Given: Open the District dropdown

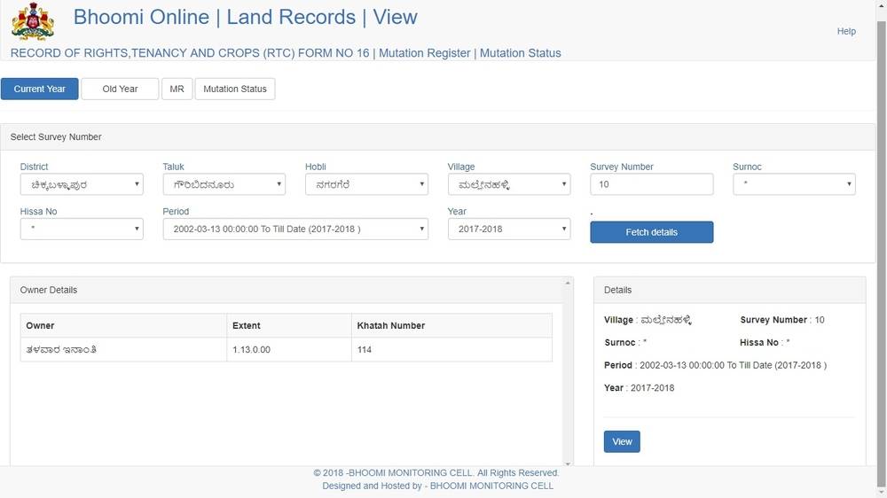Looking at the screenshot, I should pyautogui.click(x=82, y=184).
